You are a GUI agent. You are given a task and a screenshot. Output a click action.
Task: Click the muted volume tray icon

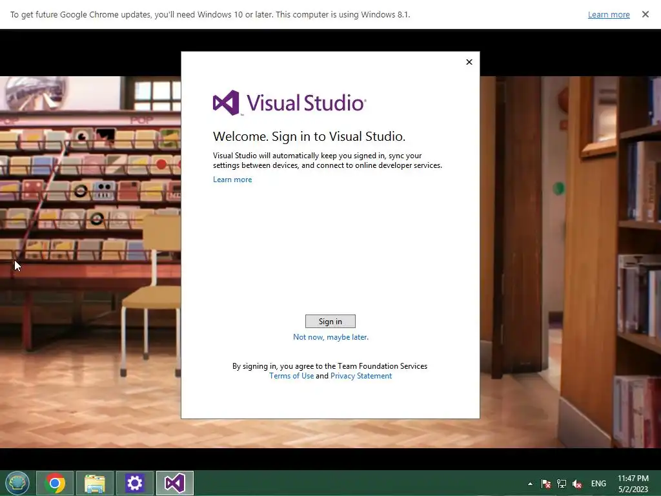[577, 484]
